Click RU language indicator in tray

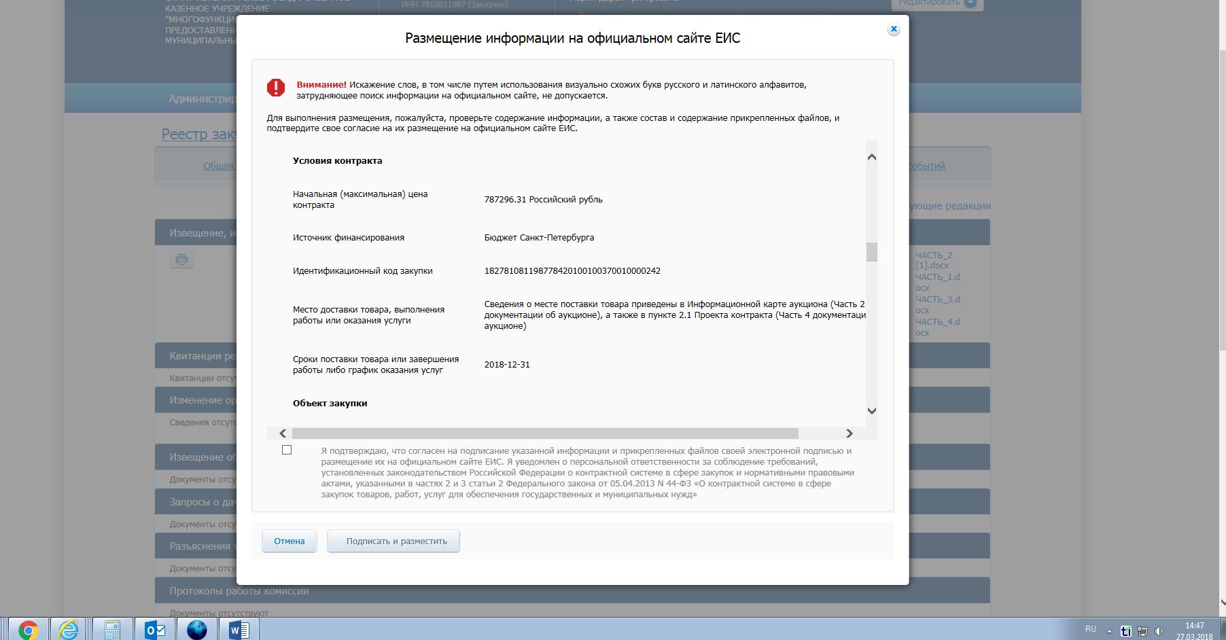click(1091, 630)
